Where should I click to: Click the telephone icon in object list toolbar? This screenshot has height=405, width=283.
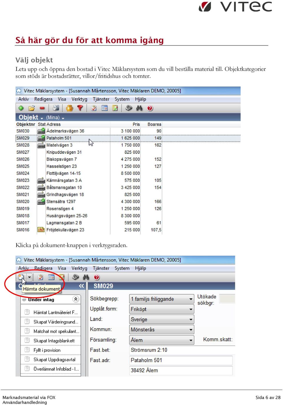coord(129,108)
